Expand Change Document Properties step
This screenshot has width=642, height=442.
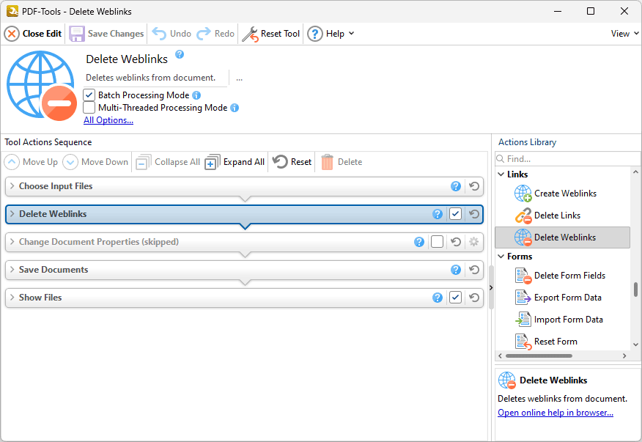12,242
